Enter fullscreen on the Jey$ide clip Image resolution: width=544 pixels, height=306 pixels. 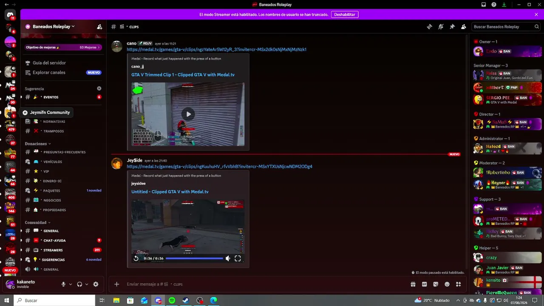238,258
